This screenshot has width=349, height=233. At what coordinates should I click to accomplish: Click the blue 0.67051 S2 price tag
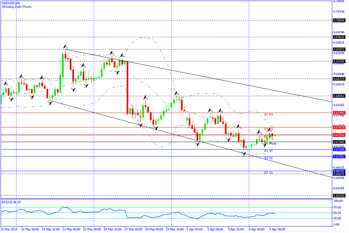coord(339,157)
